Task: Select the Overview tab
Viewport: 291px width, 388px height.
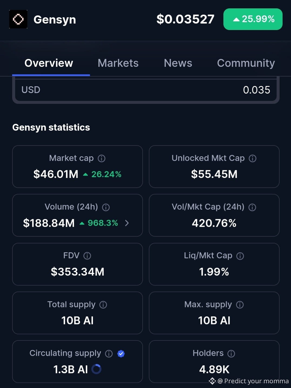Action: 49,63
